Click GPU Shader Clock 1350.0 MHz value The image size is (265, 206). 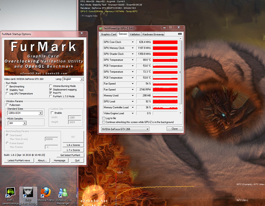click(144, 54)
